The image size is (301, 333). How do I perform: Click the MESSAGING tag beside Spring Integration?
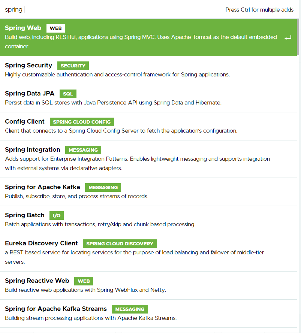click(83, 150)
